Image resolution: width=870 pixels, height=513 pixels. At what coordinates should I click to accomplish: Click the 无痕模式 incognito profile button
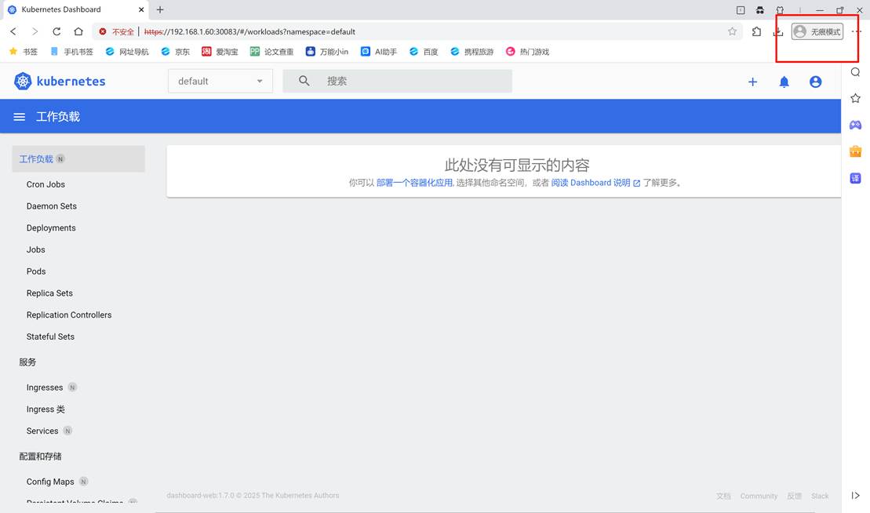(817, 31)
